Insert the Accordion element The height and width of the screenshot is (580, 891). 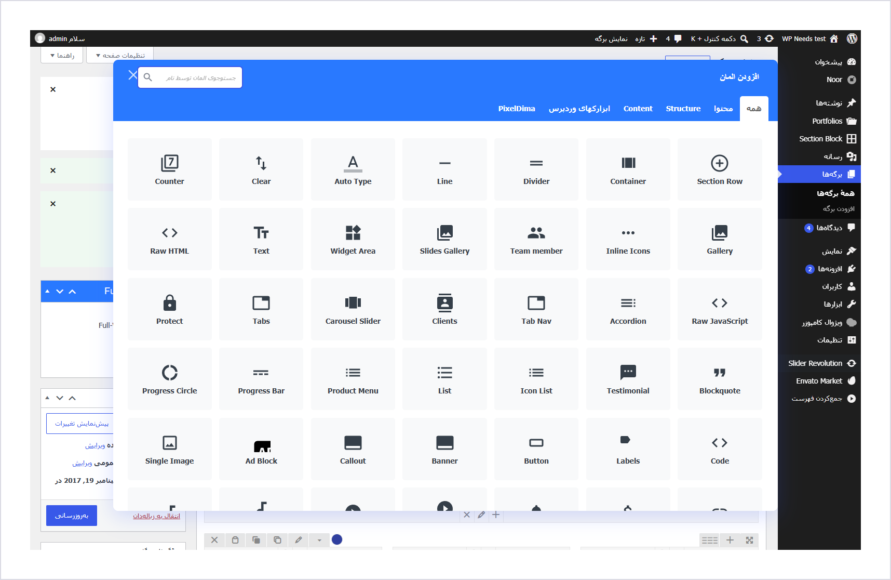tap(628, 309)
